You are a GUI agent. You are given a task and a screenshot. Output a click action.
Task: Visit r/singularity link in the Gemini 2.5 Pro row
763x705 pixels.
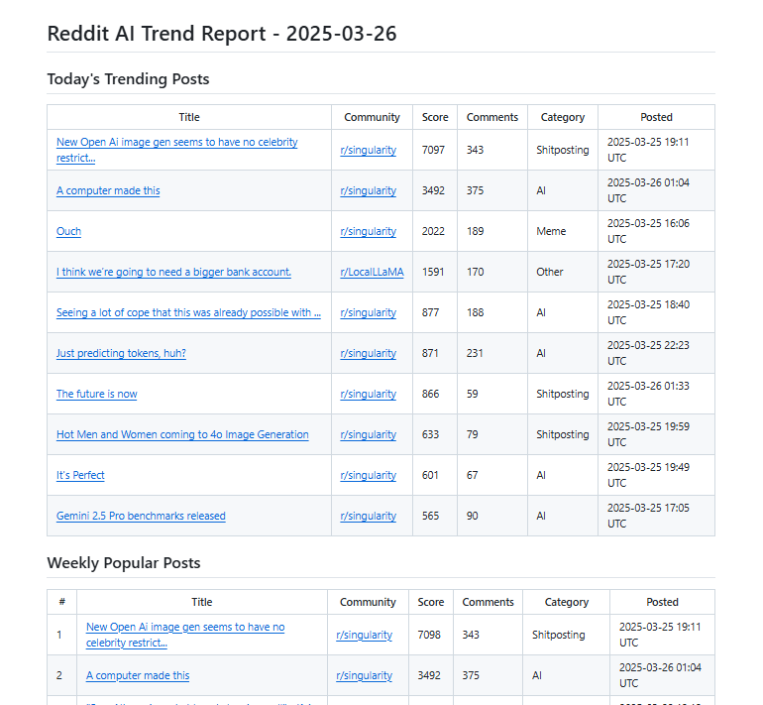[x=369, y=516]
